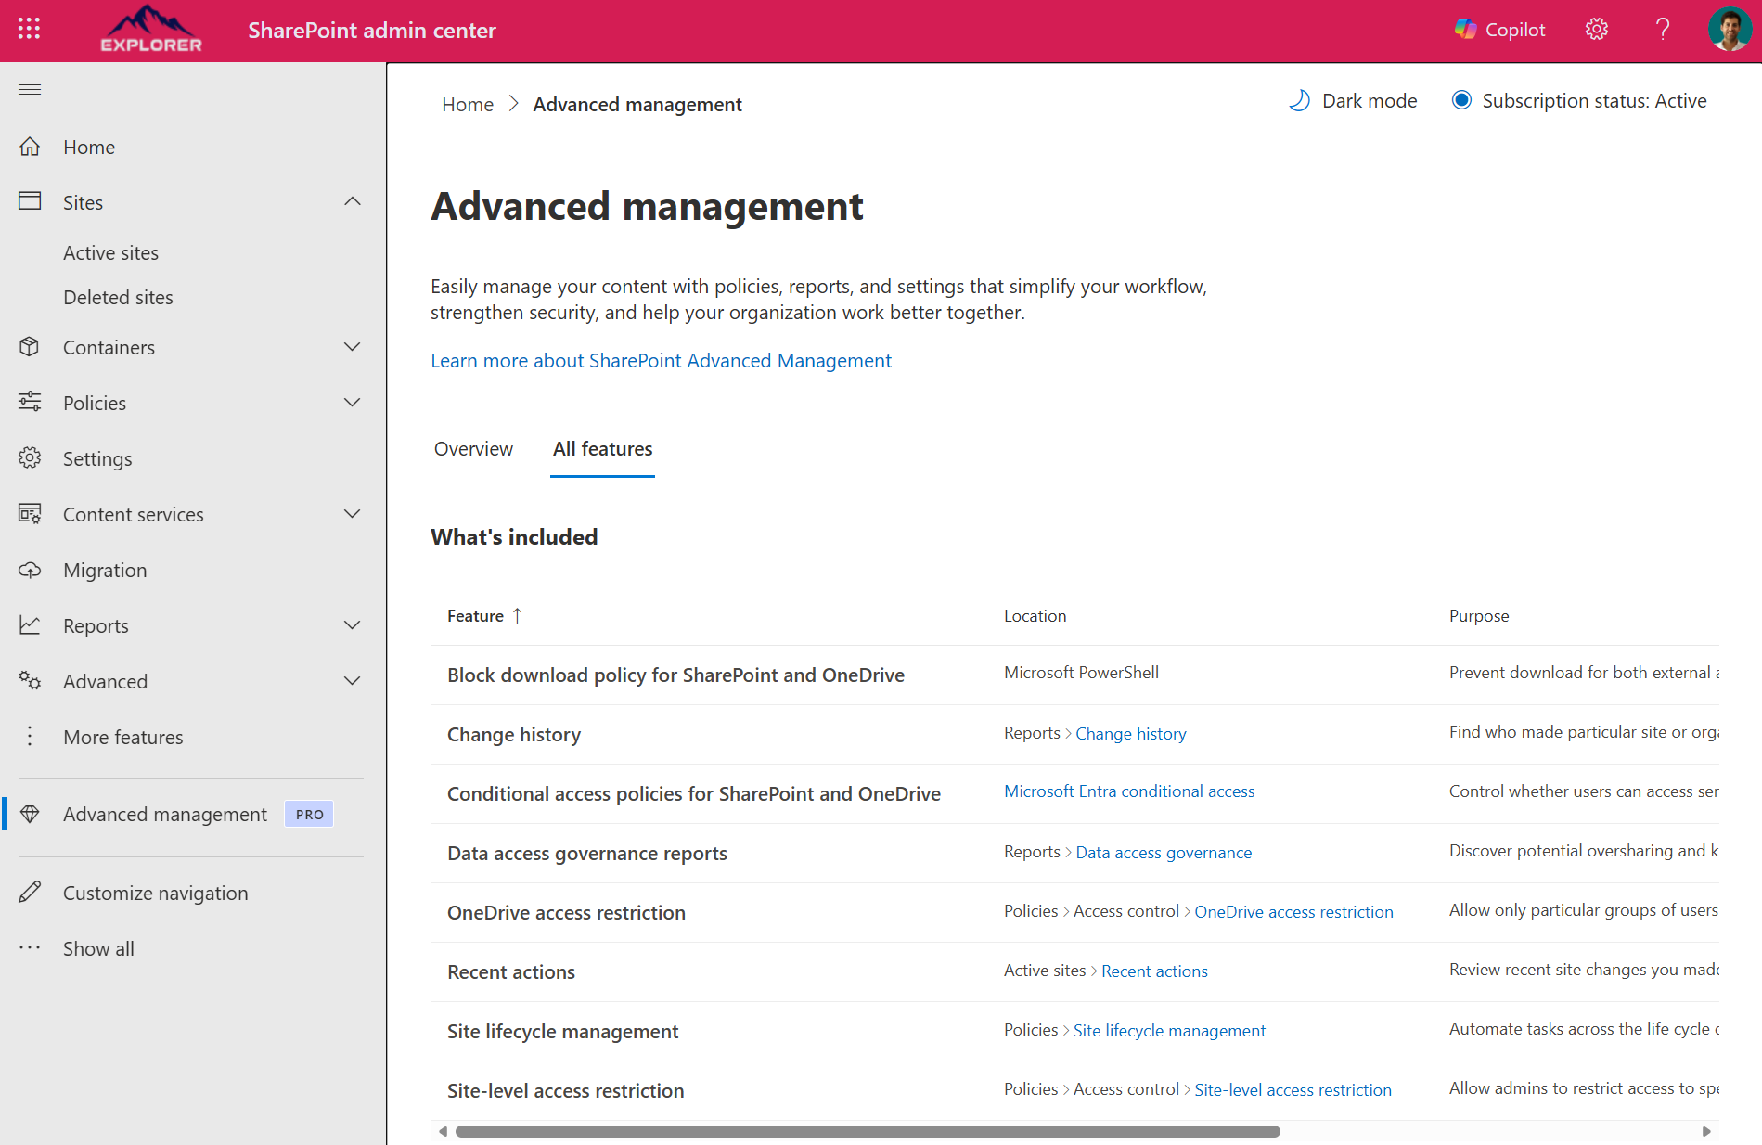Click the Subscription status Active indicator
Screen dimensions: 1762x1145
(1579, 100)
